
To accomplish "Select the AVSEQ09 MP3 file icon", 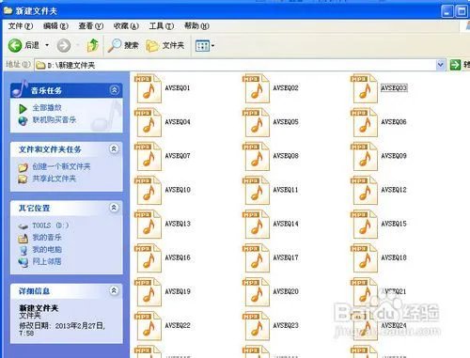I will coord(364,156).
